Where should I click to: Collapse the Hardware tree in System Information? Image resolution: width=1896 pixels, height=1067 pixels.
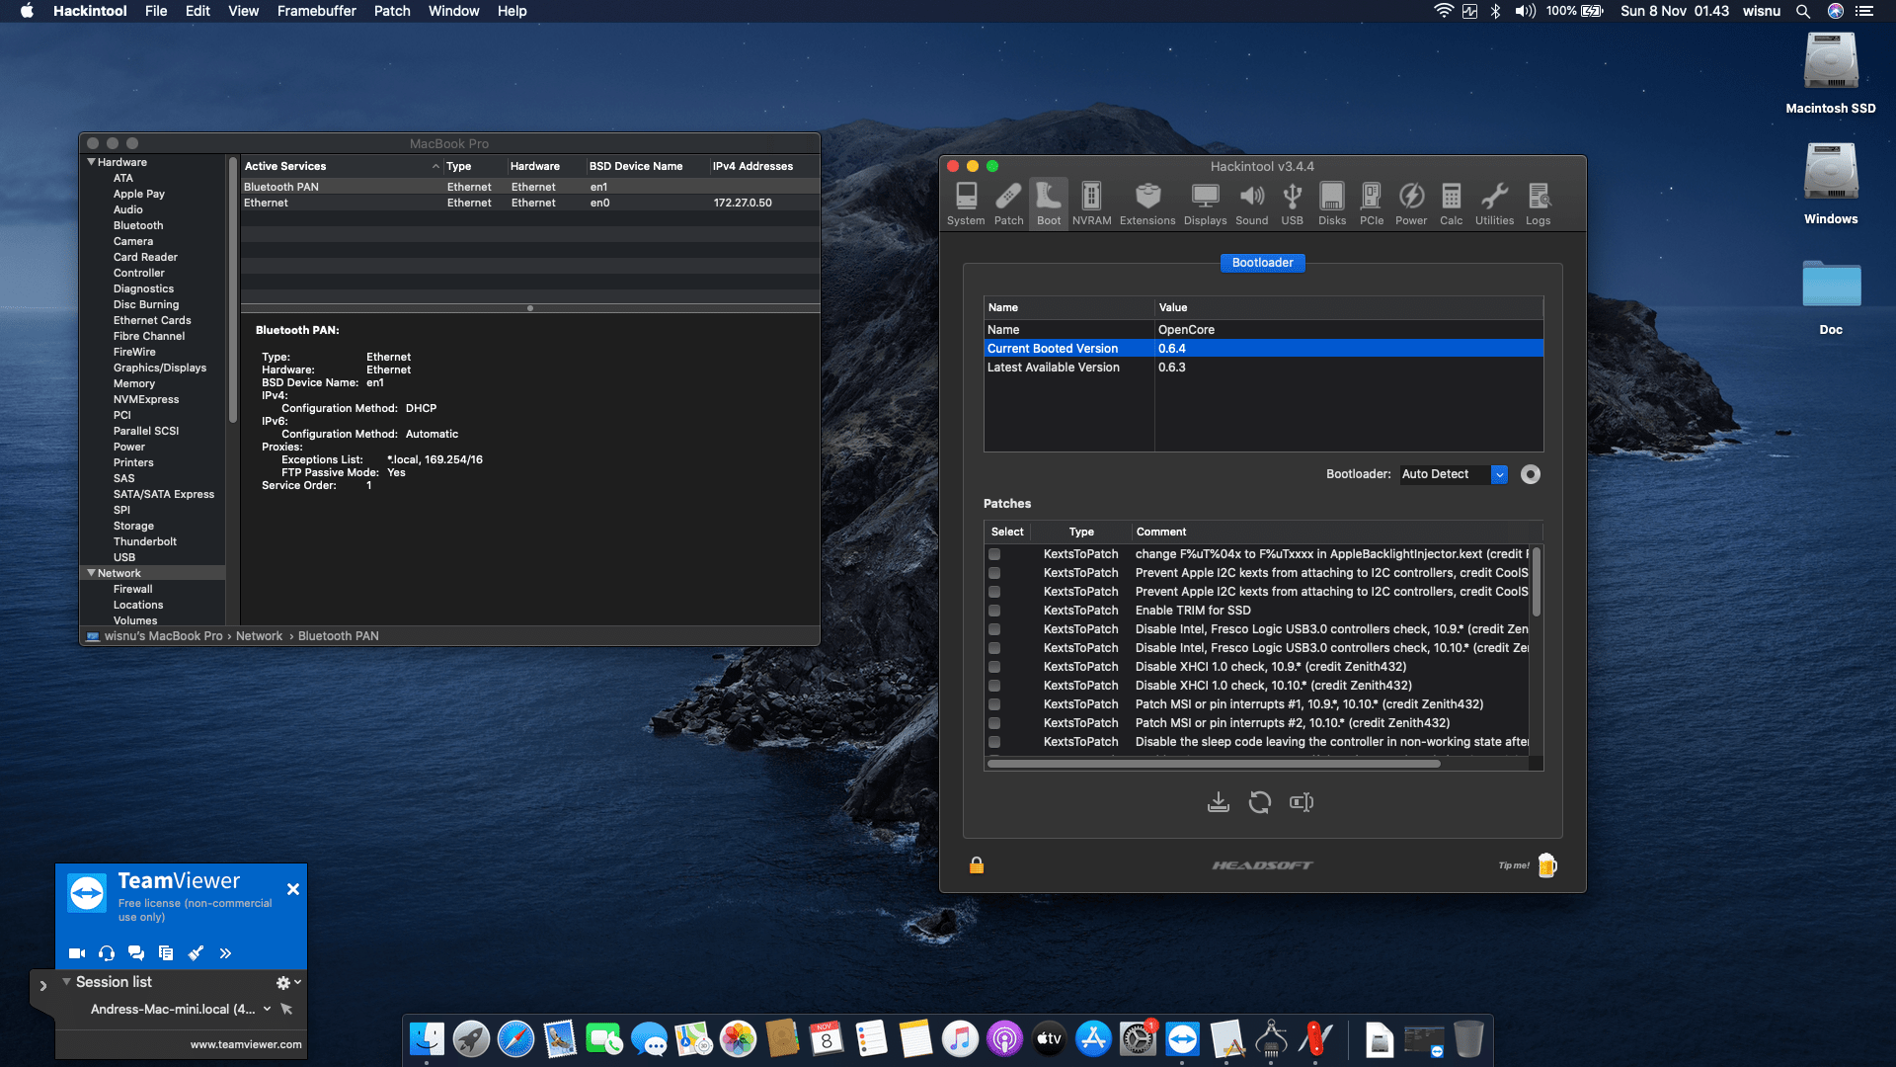tap(91, 161)
